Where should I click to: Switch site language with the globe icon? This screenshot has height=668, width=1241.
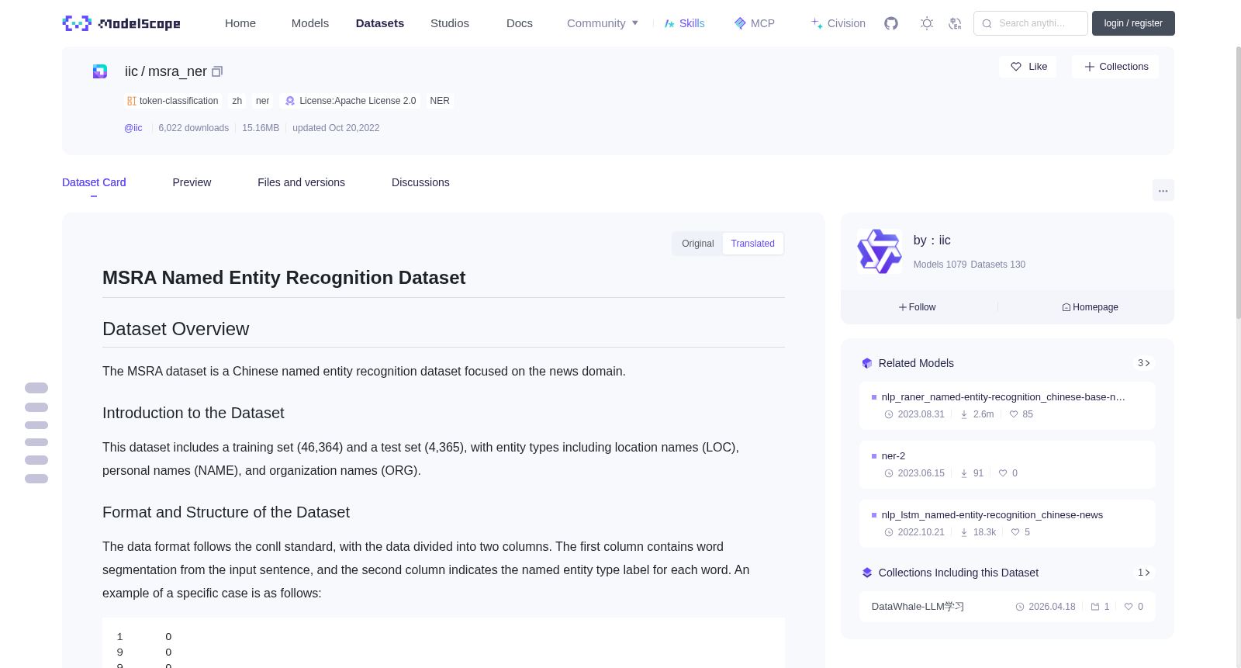pyautogui.click(x=955, y=23)
